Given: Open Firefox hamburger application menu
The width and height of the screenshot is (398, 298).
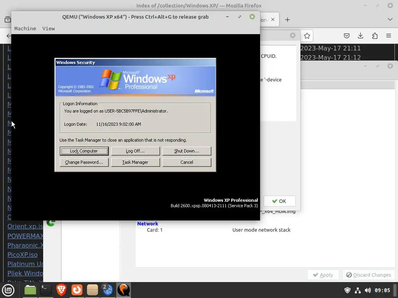Looking at the screenshot, I should [x=389, y=36].
